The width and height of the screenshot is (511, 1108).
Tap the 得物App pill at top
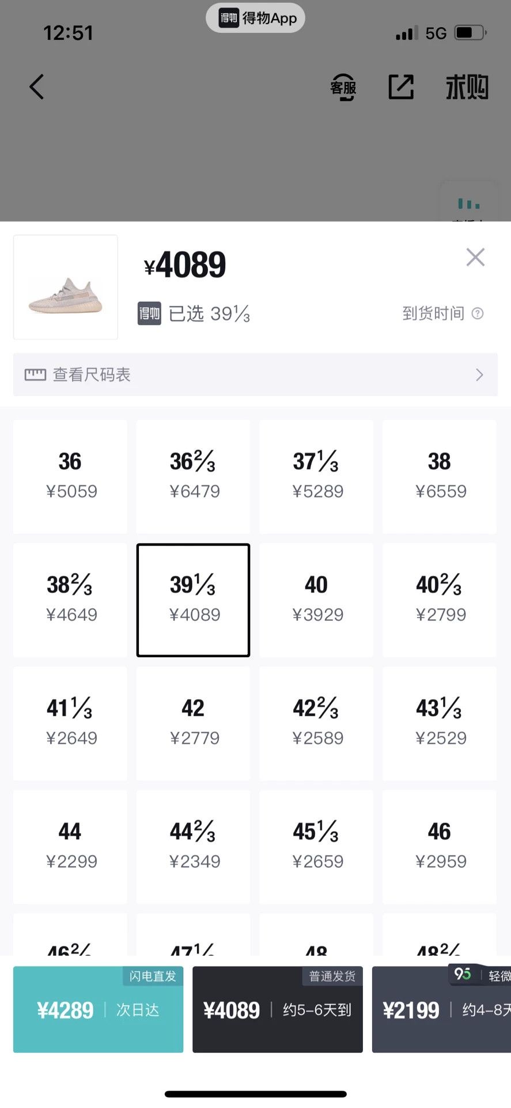255,18
